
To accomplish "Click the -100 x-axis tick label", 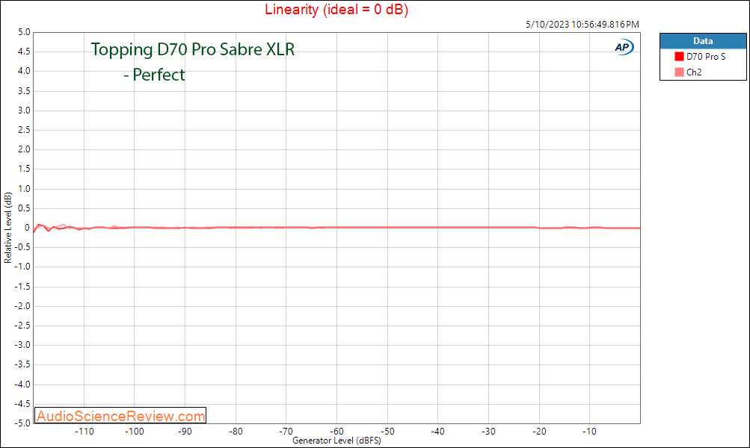I will coord(135,432).
